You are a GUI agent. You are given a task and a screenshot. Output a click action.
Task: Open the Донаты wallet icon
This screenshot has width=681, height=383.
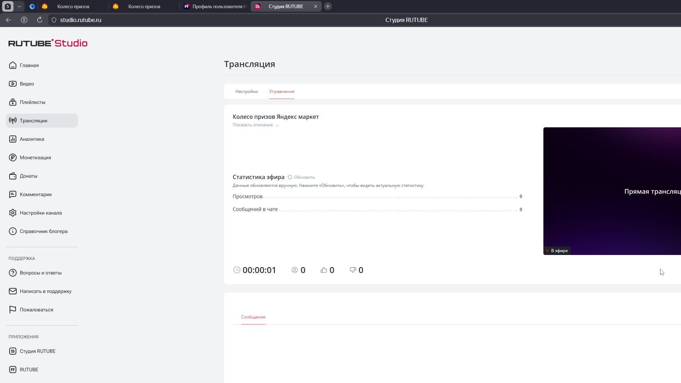pos(13,176)
